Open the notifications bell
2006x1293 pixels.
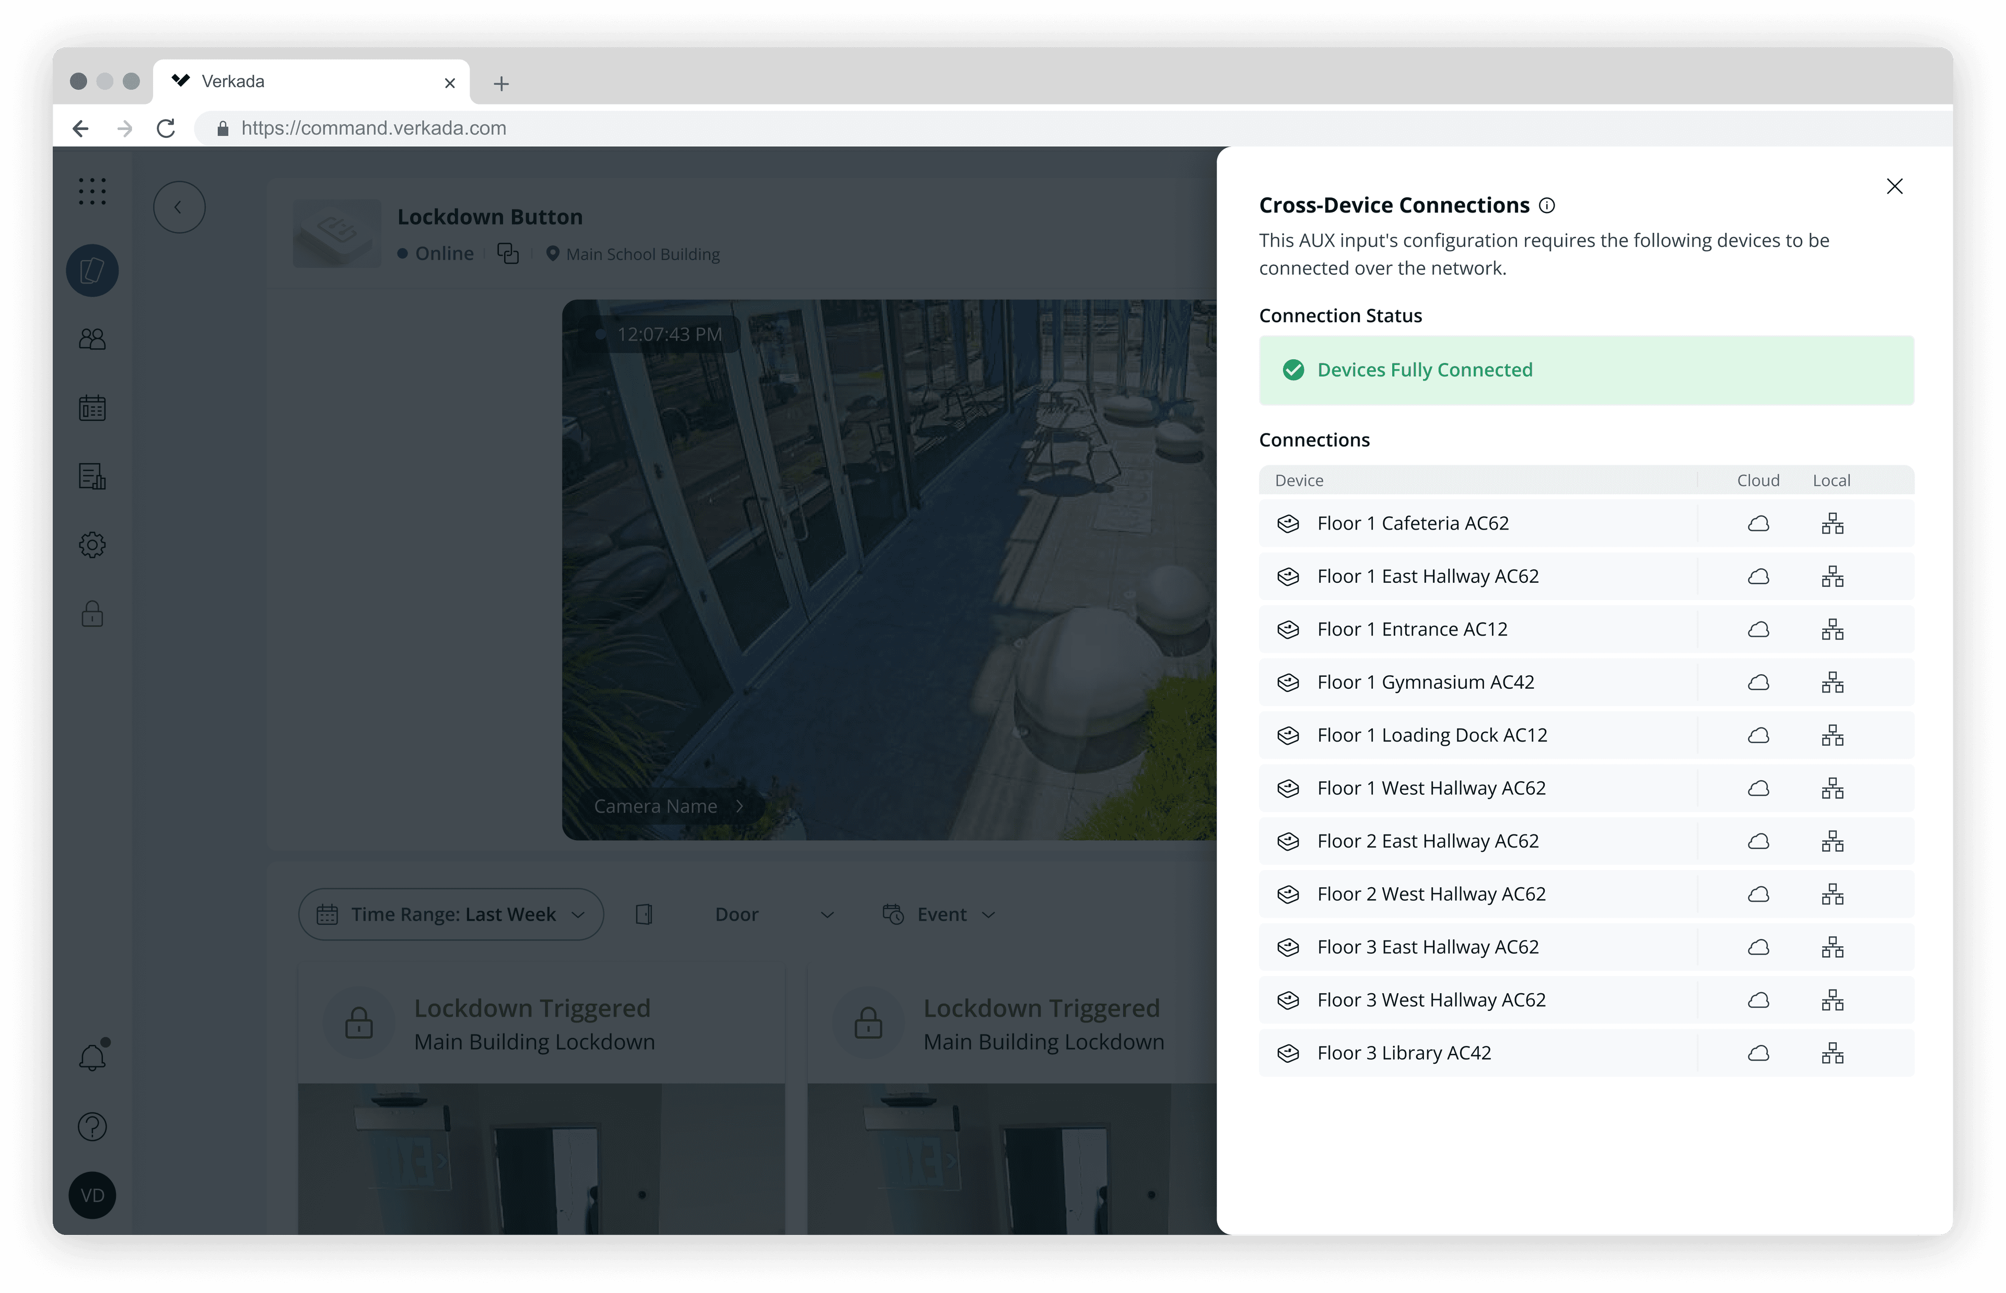pos(92,1056)
